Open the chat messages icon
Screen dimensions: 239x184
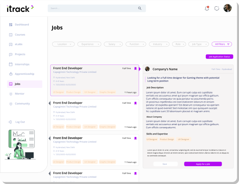[216, 8]
